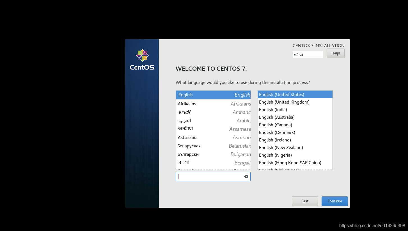Choose English (Denmark) locale
Image resolution: width=408 pixels, height=231 pixels.
point(295,132)
